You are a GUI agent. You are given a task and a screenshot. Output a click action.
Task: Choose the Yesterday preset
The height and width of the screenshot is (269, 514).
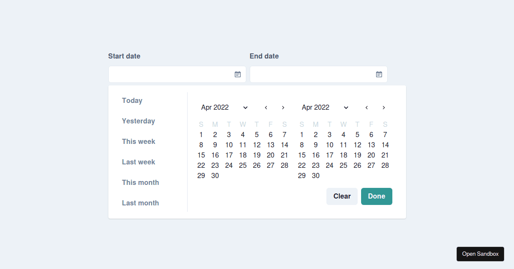[138, 121]
